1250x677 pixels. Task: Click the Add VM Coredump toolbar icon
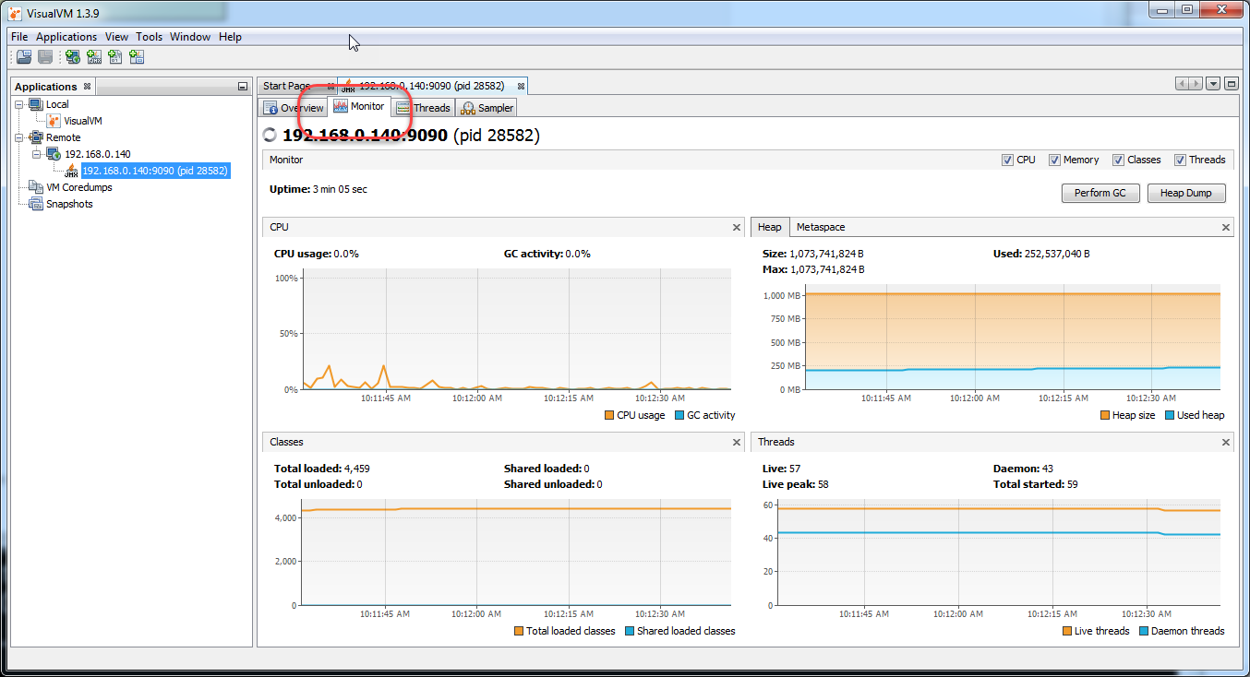coord(114,56)
